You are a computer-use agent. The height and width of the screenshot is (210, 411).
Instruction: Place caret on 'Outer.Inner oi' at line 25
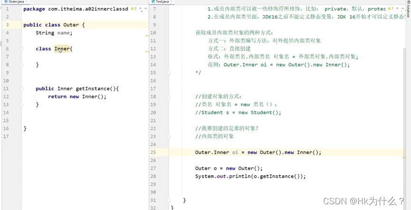pyautogui.click(x=217, y=153)
